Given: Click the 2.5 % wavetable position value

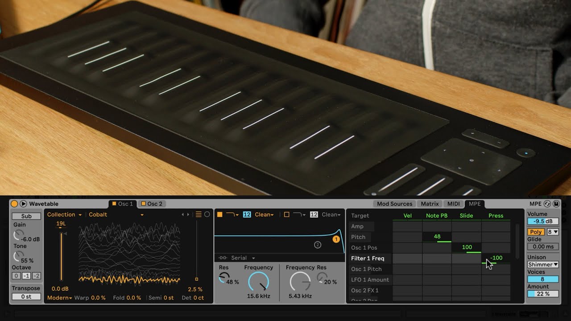Looking at the screenshot, I should point(195,289).
